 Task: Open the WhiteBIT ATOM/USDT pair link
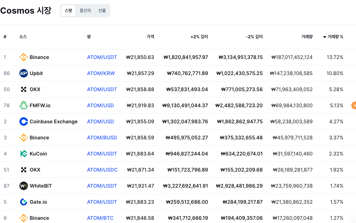tap(102, 186)
